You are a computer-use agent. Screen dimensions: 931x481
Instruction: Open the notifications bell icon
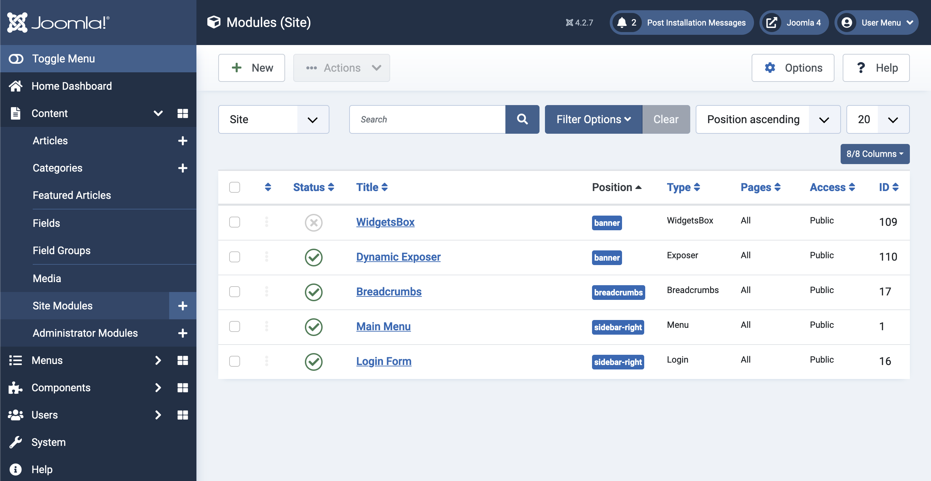[623, 23]
